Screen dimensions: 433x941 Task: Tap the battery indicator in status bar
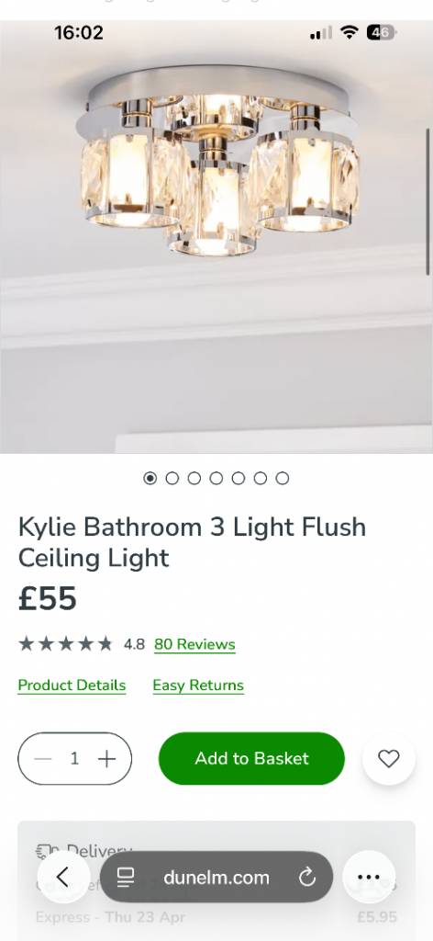pos(382,32)
